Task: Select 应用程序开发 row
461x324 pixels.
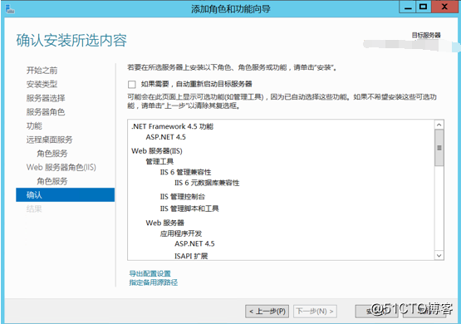Action: [181, 233]
